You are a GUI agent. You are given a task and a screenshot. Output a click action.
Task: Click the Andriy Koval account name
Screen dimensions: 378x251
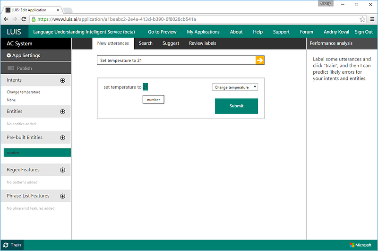click(x=336, y=32)
